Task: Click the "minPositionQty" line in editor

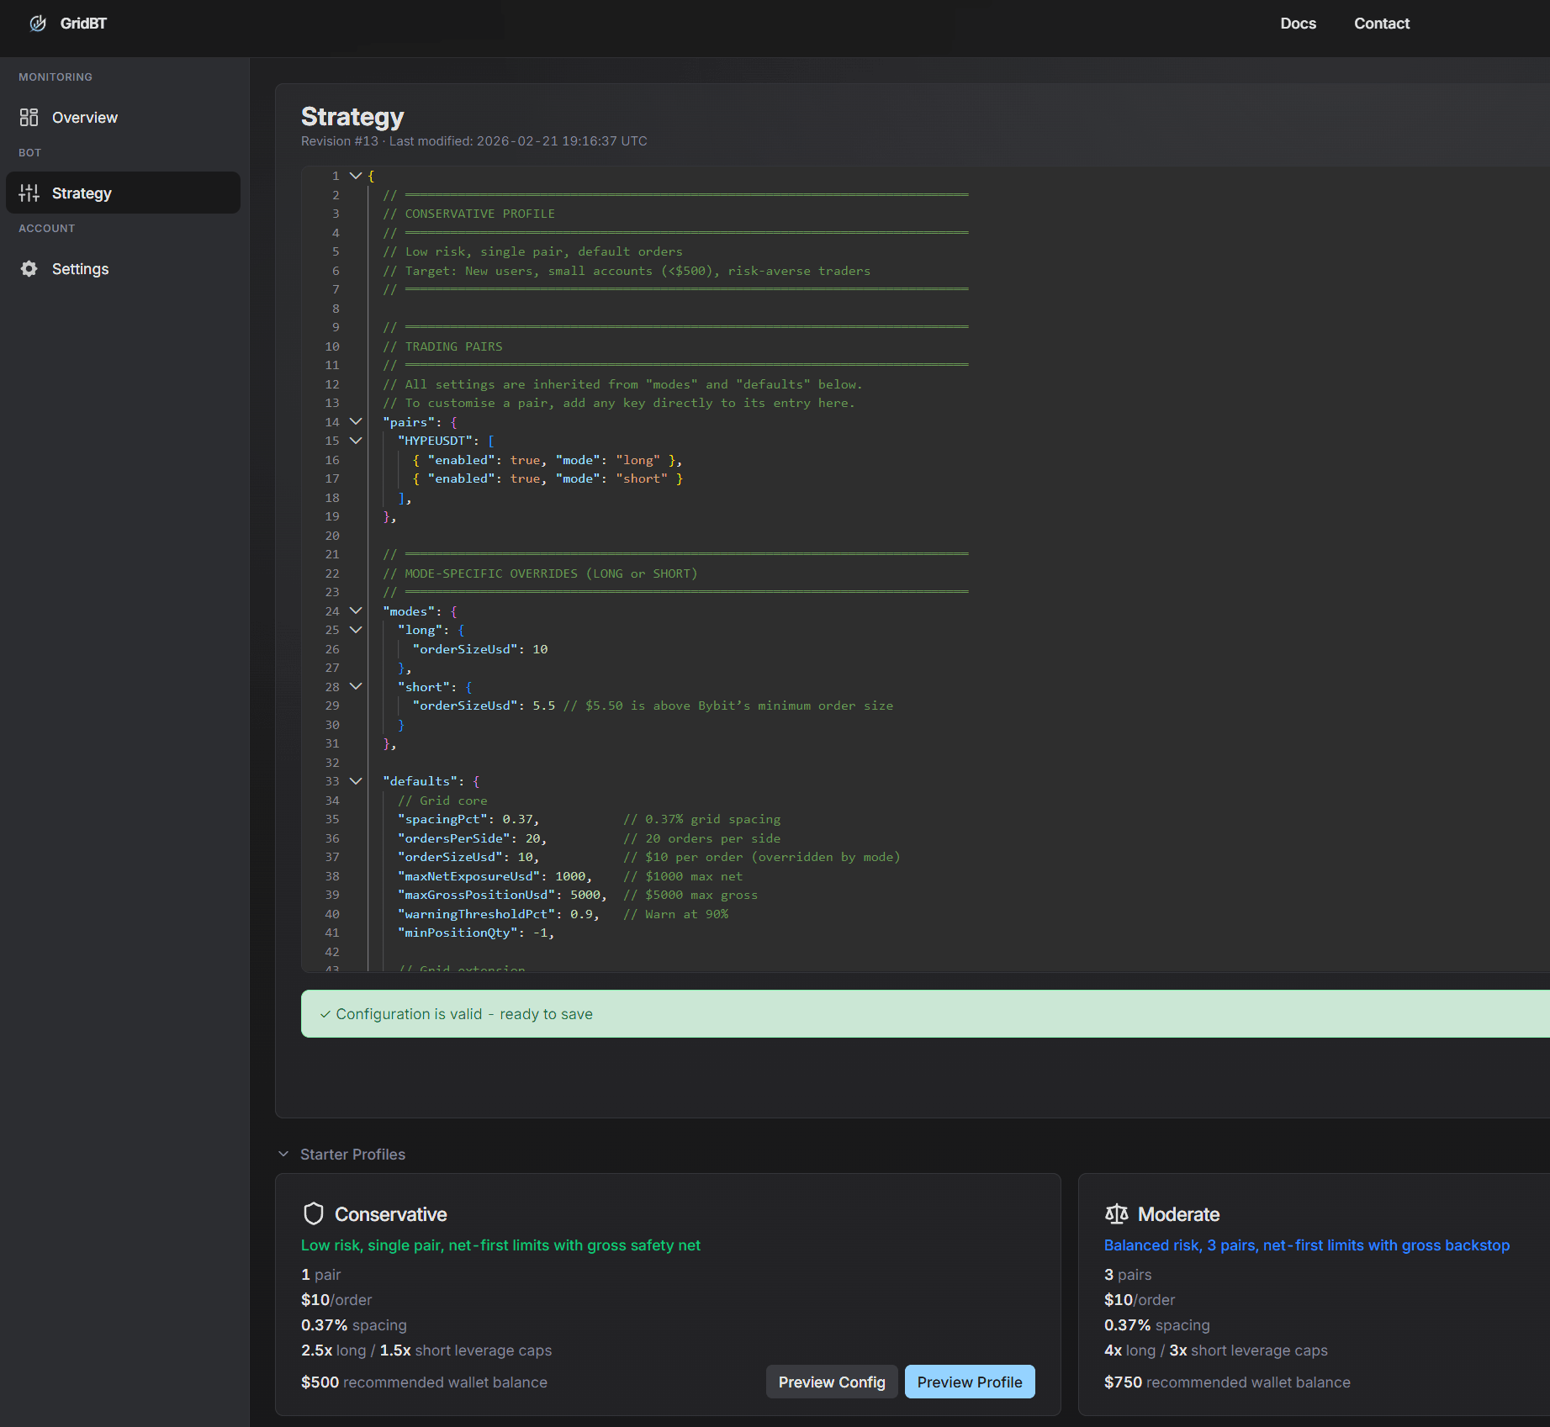Action: pyautogui.click(x=476, y=933)
